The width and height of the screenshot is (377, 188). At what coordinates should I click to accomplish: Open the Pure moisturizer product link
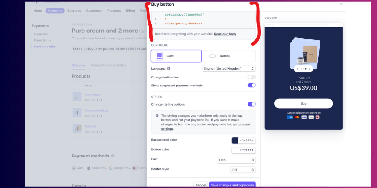tap(97, 110)
